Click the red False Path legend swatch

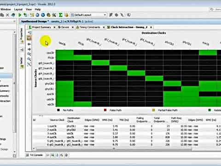105,110
